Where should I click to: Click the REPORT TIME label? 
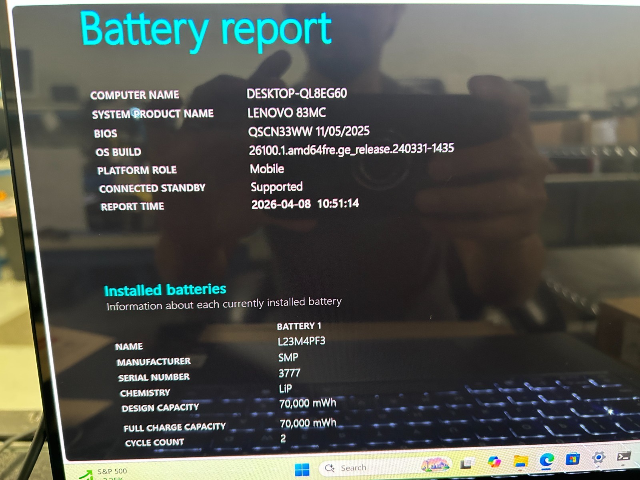[x=132, y=206]
